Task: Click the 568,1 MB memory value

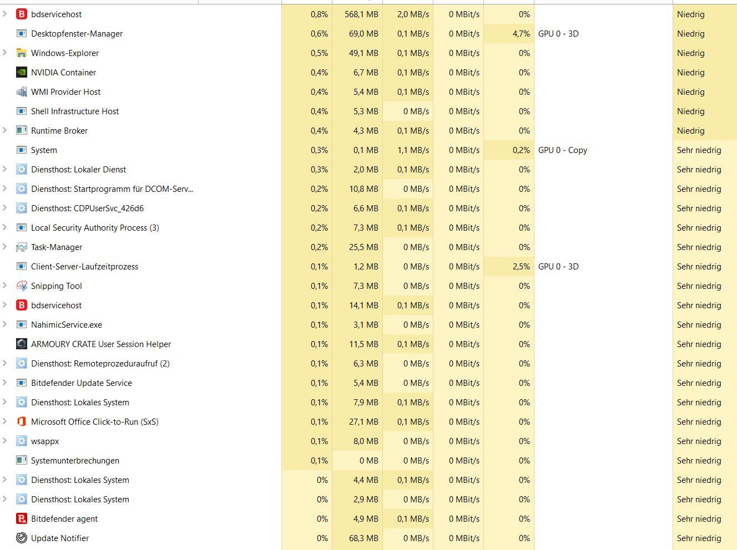Action: point(361,14)
